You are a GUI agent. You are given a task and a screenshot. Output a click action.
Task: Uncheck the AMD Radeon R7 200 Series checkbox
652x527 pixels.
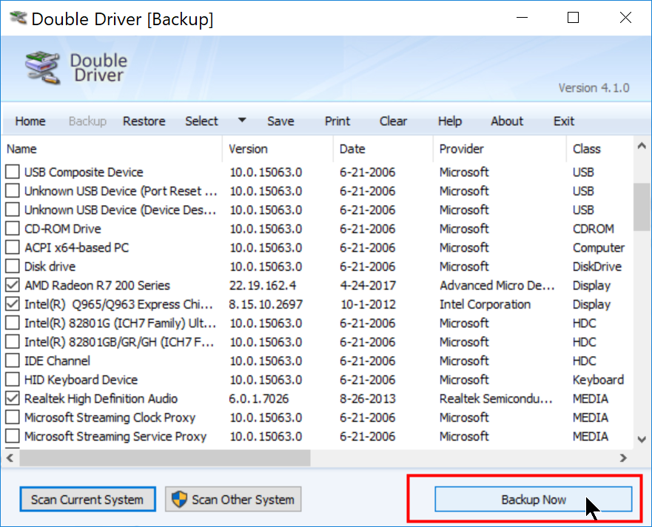pos(13,285)
